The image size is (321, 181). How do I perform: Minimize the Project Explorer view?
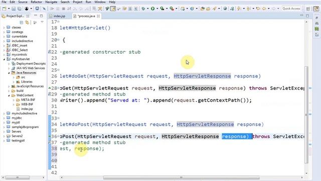click(36, 16)
